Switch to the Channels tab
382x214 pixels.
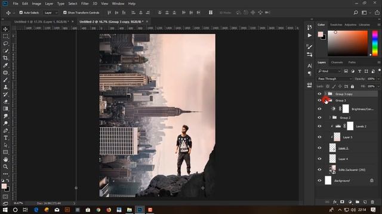click(x=337, y=62)
